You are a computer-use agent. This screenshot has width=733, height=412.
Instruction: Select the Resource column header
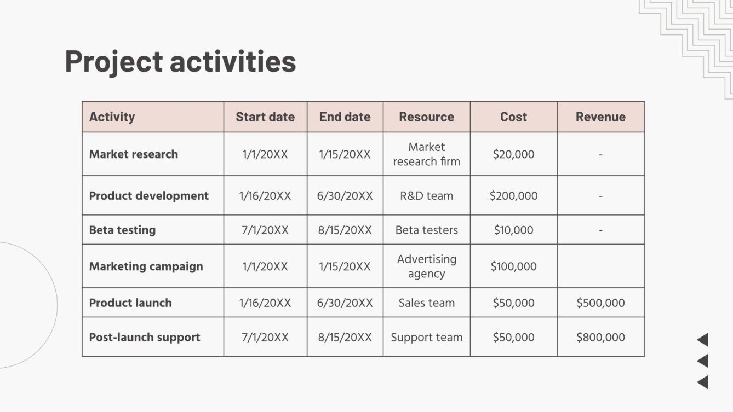tap(426, 117)
